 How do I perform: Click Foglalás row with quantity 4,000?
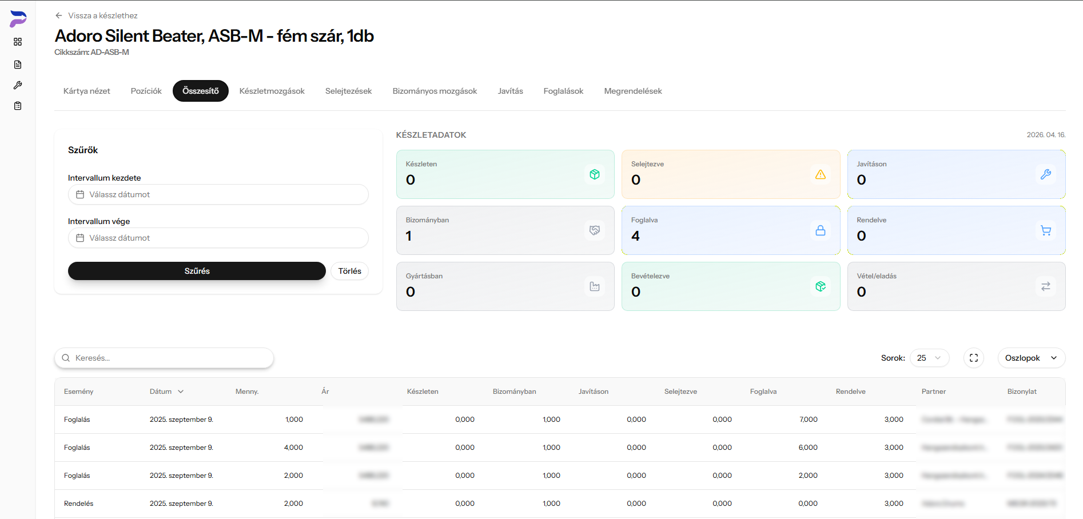click(x=560, y=448)
